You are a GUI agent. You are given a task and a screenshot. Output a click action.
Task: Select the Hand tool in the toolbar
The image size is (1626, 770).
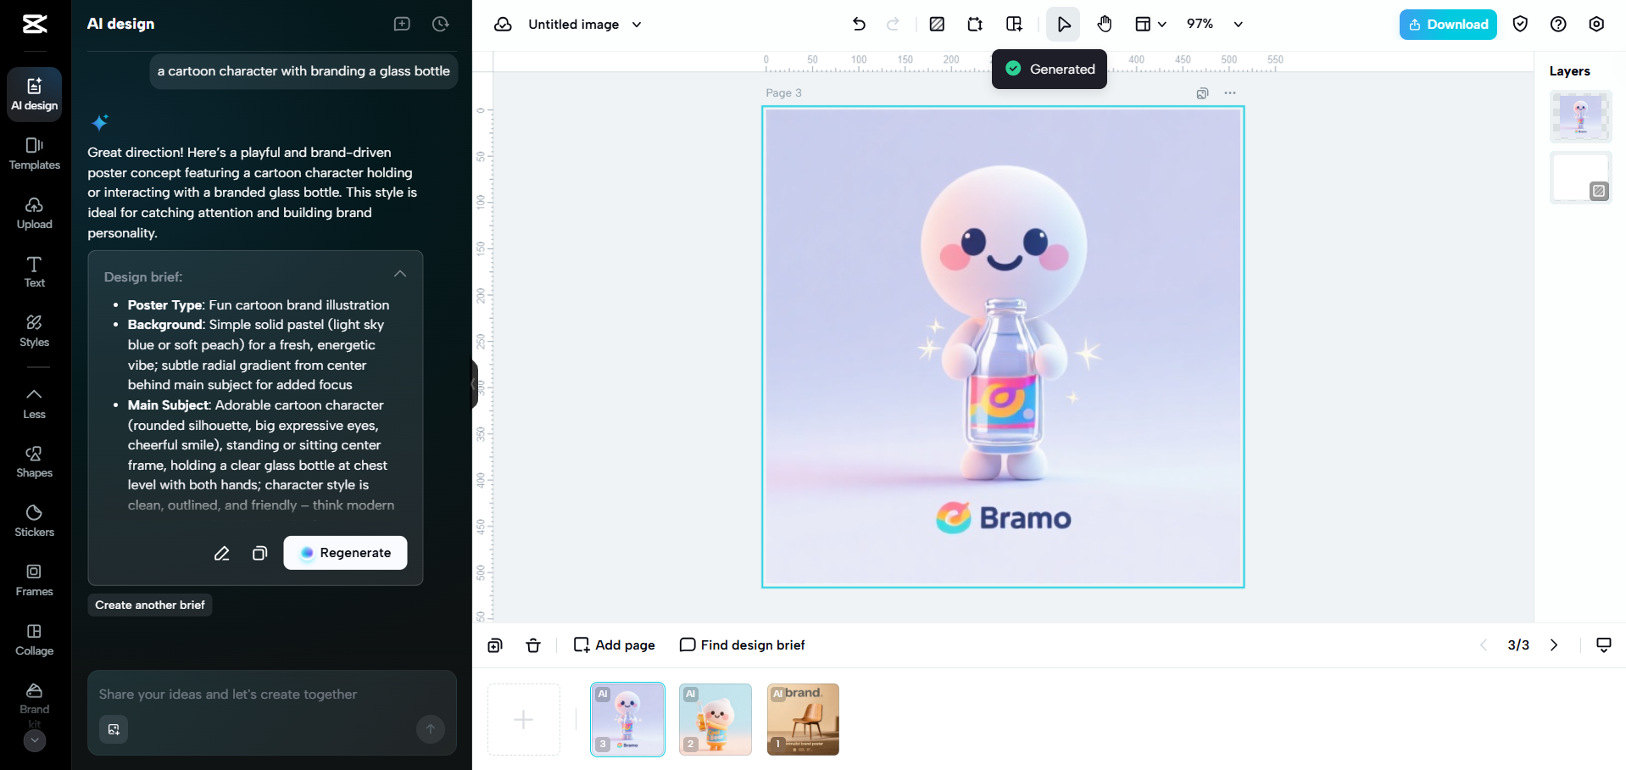tap(1105, 24)
